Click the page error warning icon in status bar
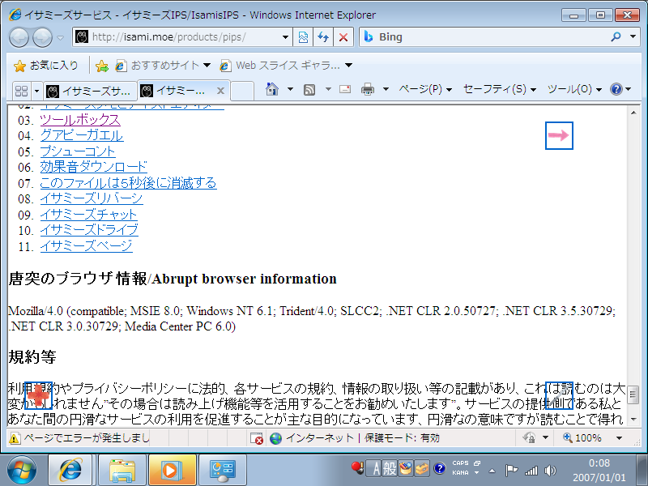 pyautogui.click(x=15, y=438)
